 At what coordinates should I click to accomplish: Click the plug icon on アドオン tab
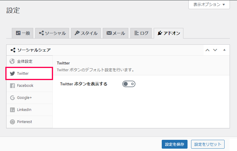tap(160, 33)
